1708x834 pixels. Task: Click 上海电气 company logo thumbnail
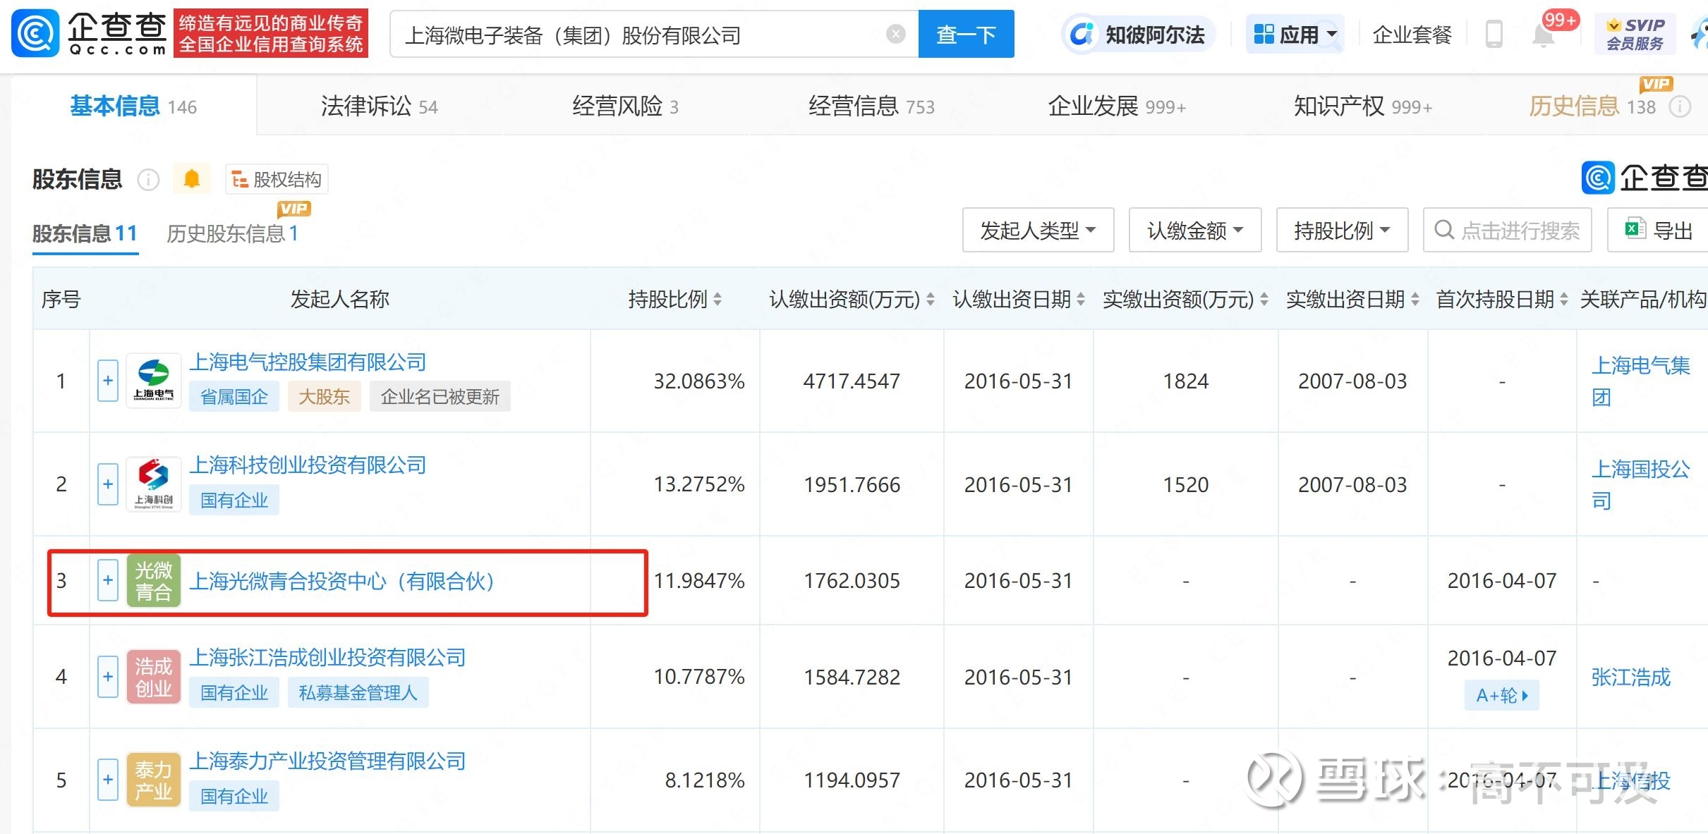click(x=154, y=381)
